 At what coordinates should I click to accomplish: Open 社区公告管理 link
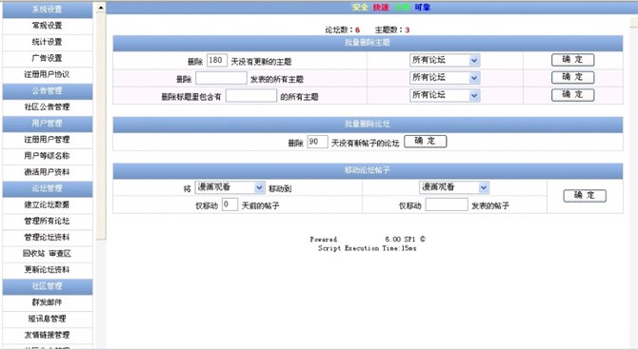pos(48,107)
